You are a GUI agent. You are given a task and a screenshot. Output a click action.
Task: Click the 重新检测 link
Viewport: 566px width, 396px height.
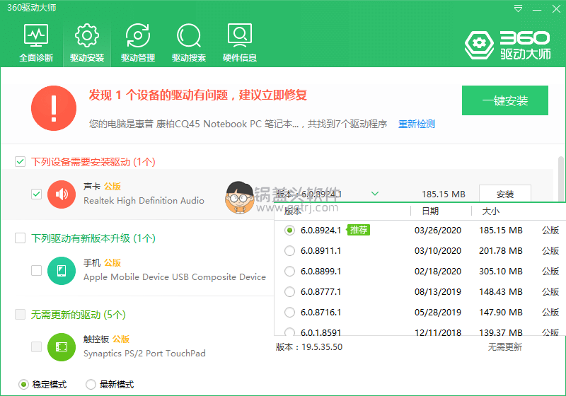pos(417,124)
